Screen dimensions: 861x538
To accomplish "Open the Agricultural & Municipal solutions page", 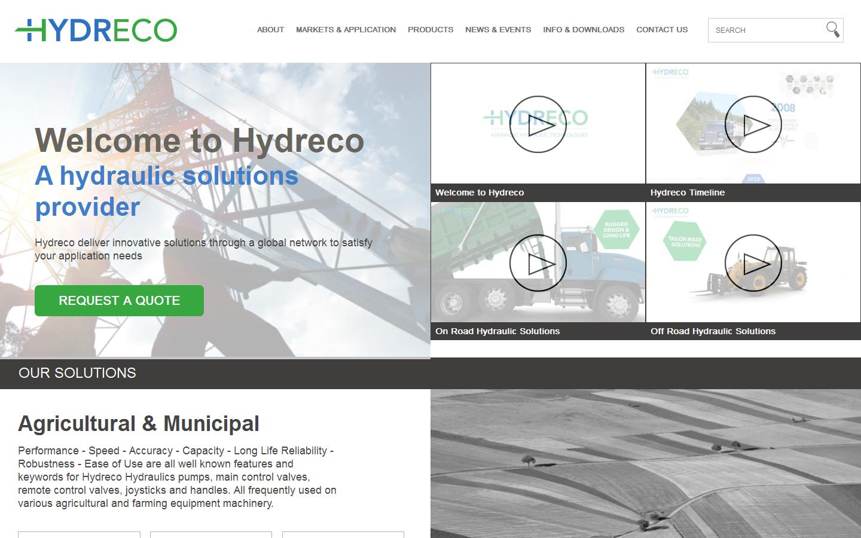I will click(x=139, y=424).
